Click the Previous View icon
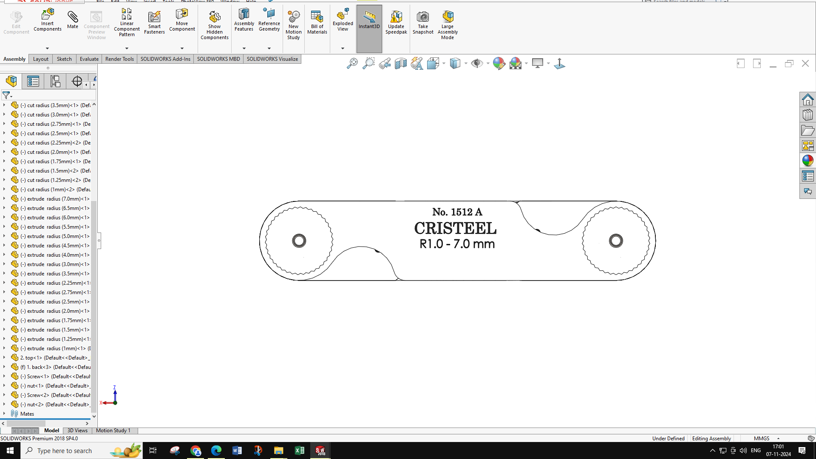 [385, 63]
